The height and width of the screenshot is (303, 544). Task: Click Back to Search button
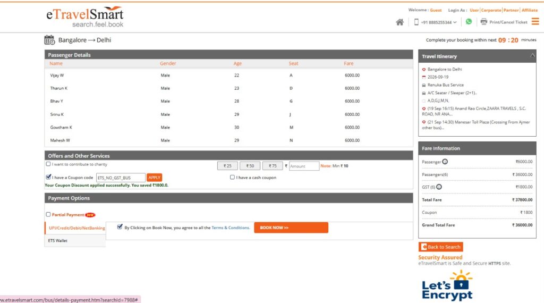pyautogui.click(x=440, y=247)
